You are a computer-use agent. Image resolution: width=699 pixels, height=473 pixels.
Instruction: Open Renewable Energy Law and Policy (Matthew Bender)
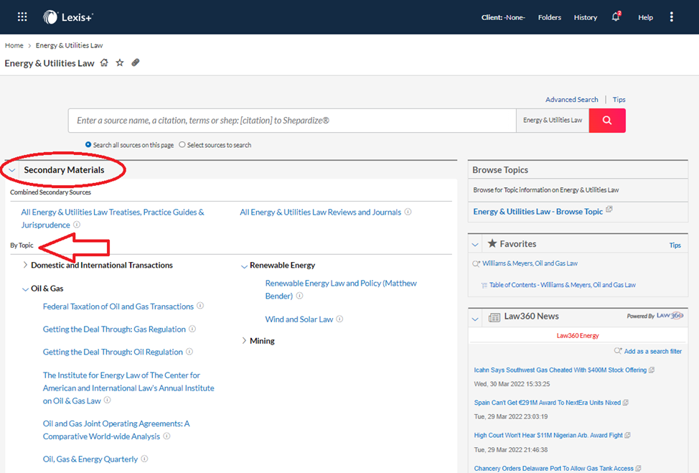341,289
